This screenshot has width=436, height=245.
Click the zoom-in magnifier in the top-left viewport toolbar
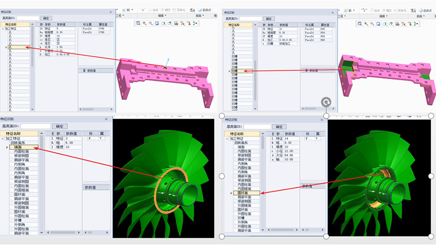[x=144, y=23]
